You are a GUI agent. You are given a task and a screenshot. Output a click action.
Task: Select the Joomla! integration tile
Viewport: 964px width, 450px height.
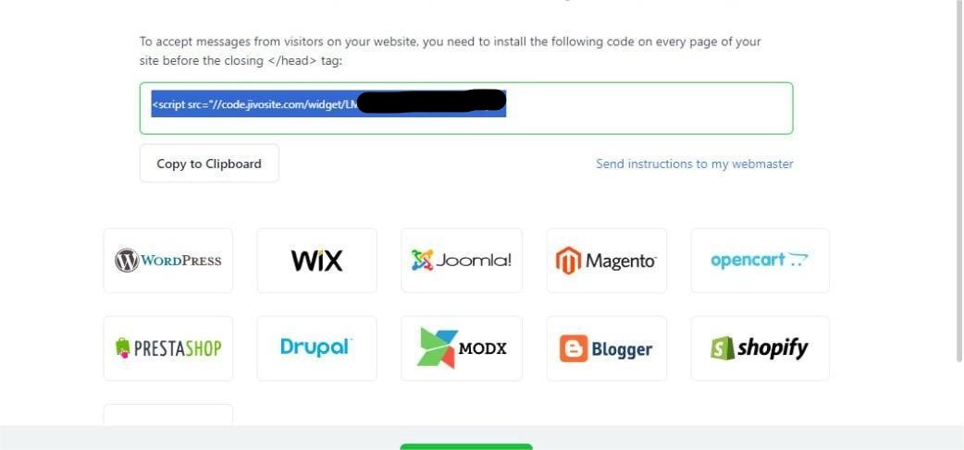coord(461,261)
